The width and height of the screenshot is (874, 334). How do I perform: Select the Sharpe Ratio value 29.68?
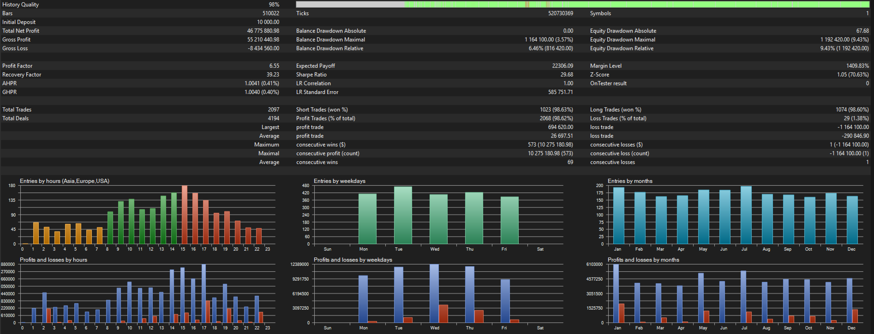tap(567, 75)
